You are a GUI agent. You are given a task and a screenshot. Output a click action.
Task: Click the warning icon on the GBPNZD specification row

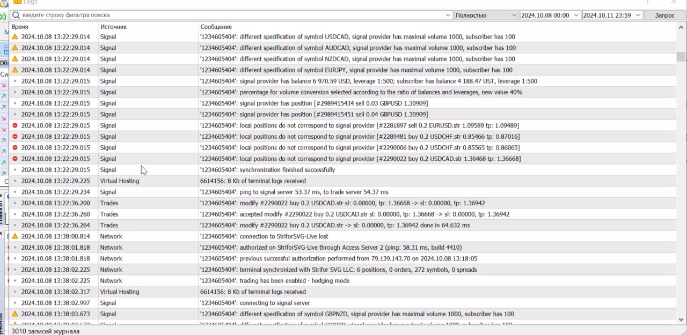click(x=15, y=314)
